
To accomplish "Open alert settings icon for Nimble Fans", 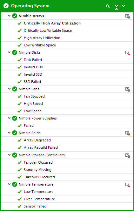I will pos(127,89).
